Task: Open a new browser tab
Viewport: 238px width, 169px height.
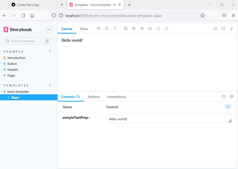Action: tap(129, 5)
